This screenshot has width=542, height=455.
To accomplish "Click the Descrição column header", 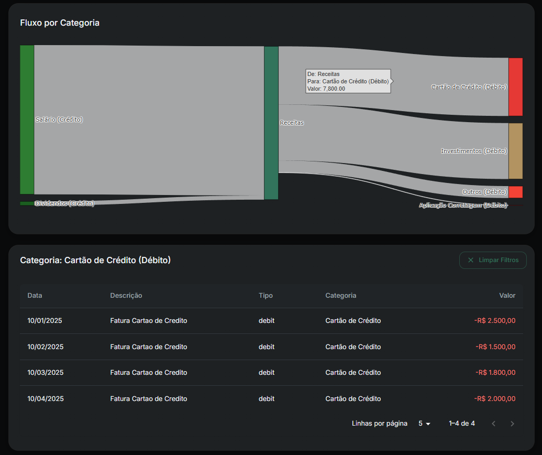I will coord(126,296).
